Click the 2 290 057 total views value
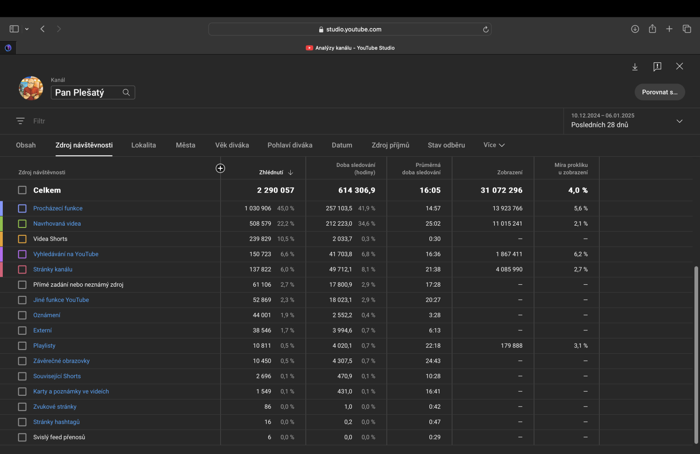 (x=275, y=190)
